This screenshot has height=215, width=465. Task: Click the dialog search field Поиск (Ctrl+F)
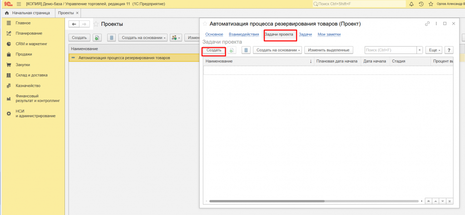(391, 50)
